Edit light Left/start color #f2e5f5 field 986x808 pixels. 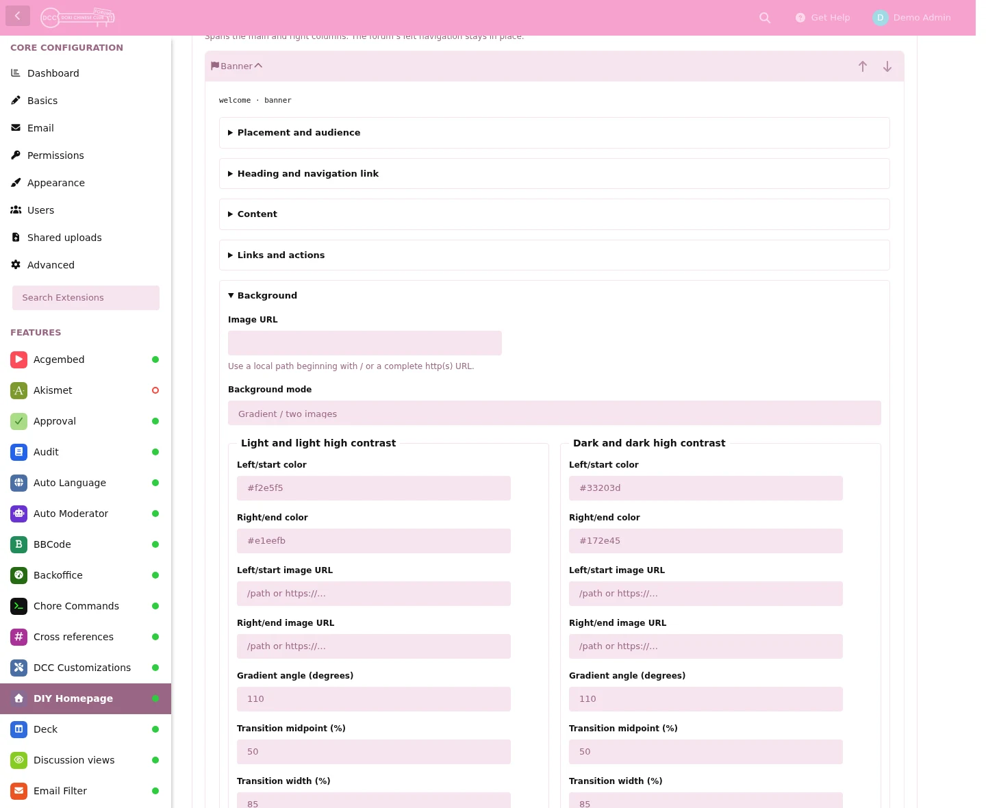[x=374, y=488]
